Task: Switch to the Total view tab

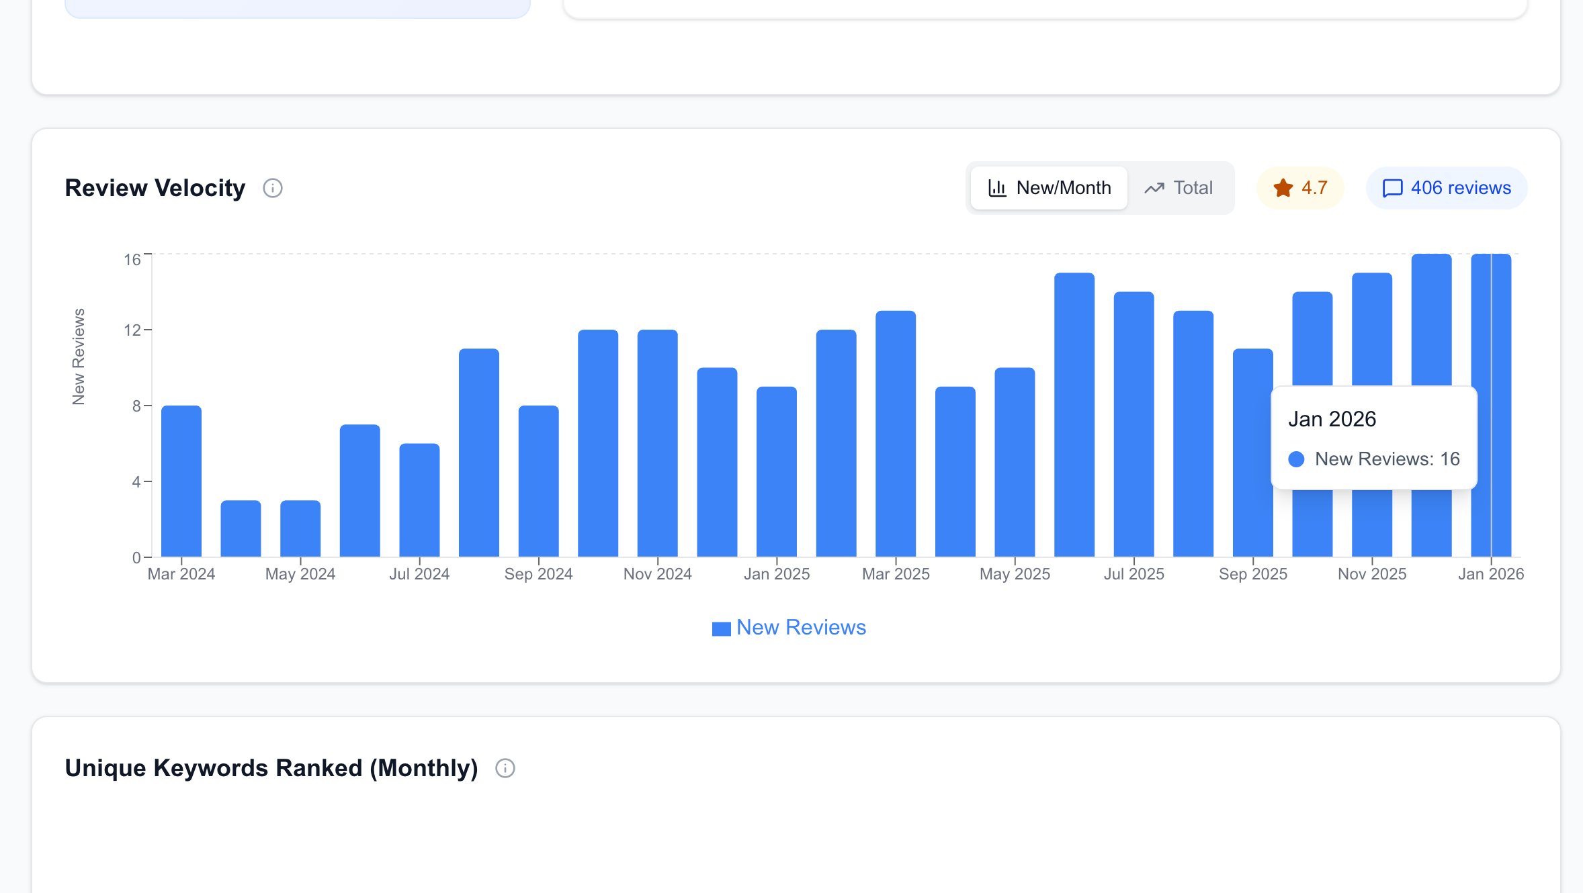Action: click(1180, 188)
